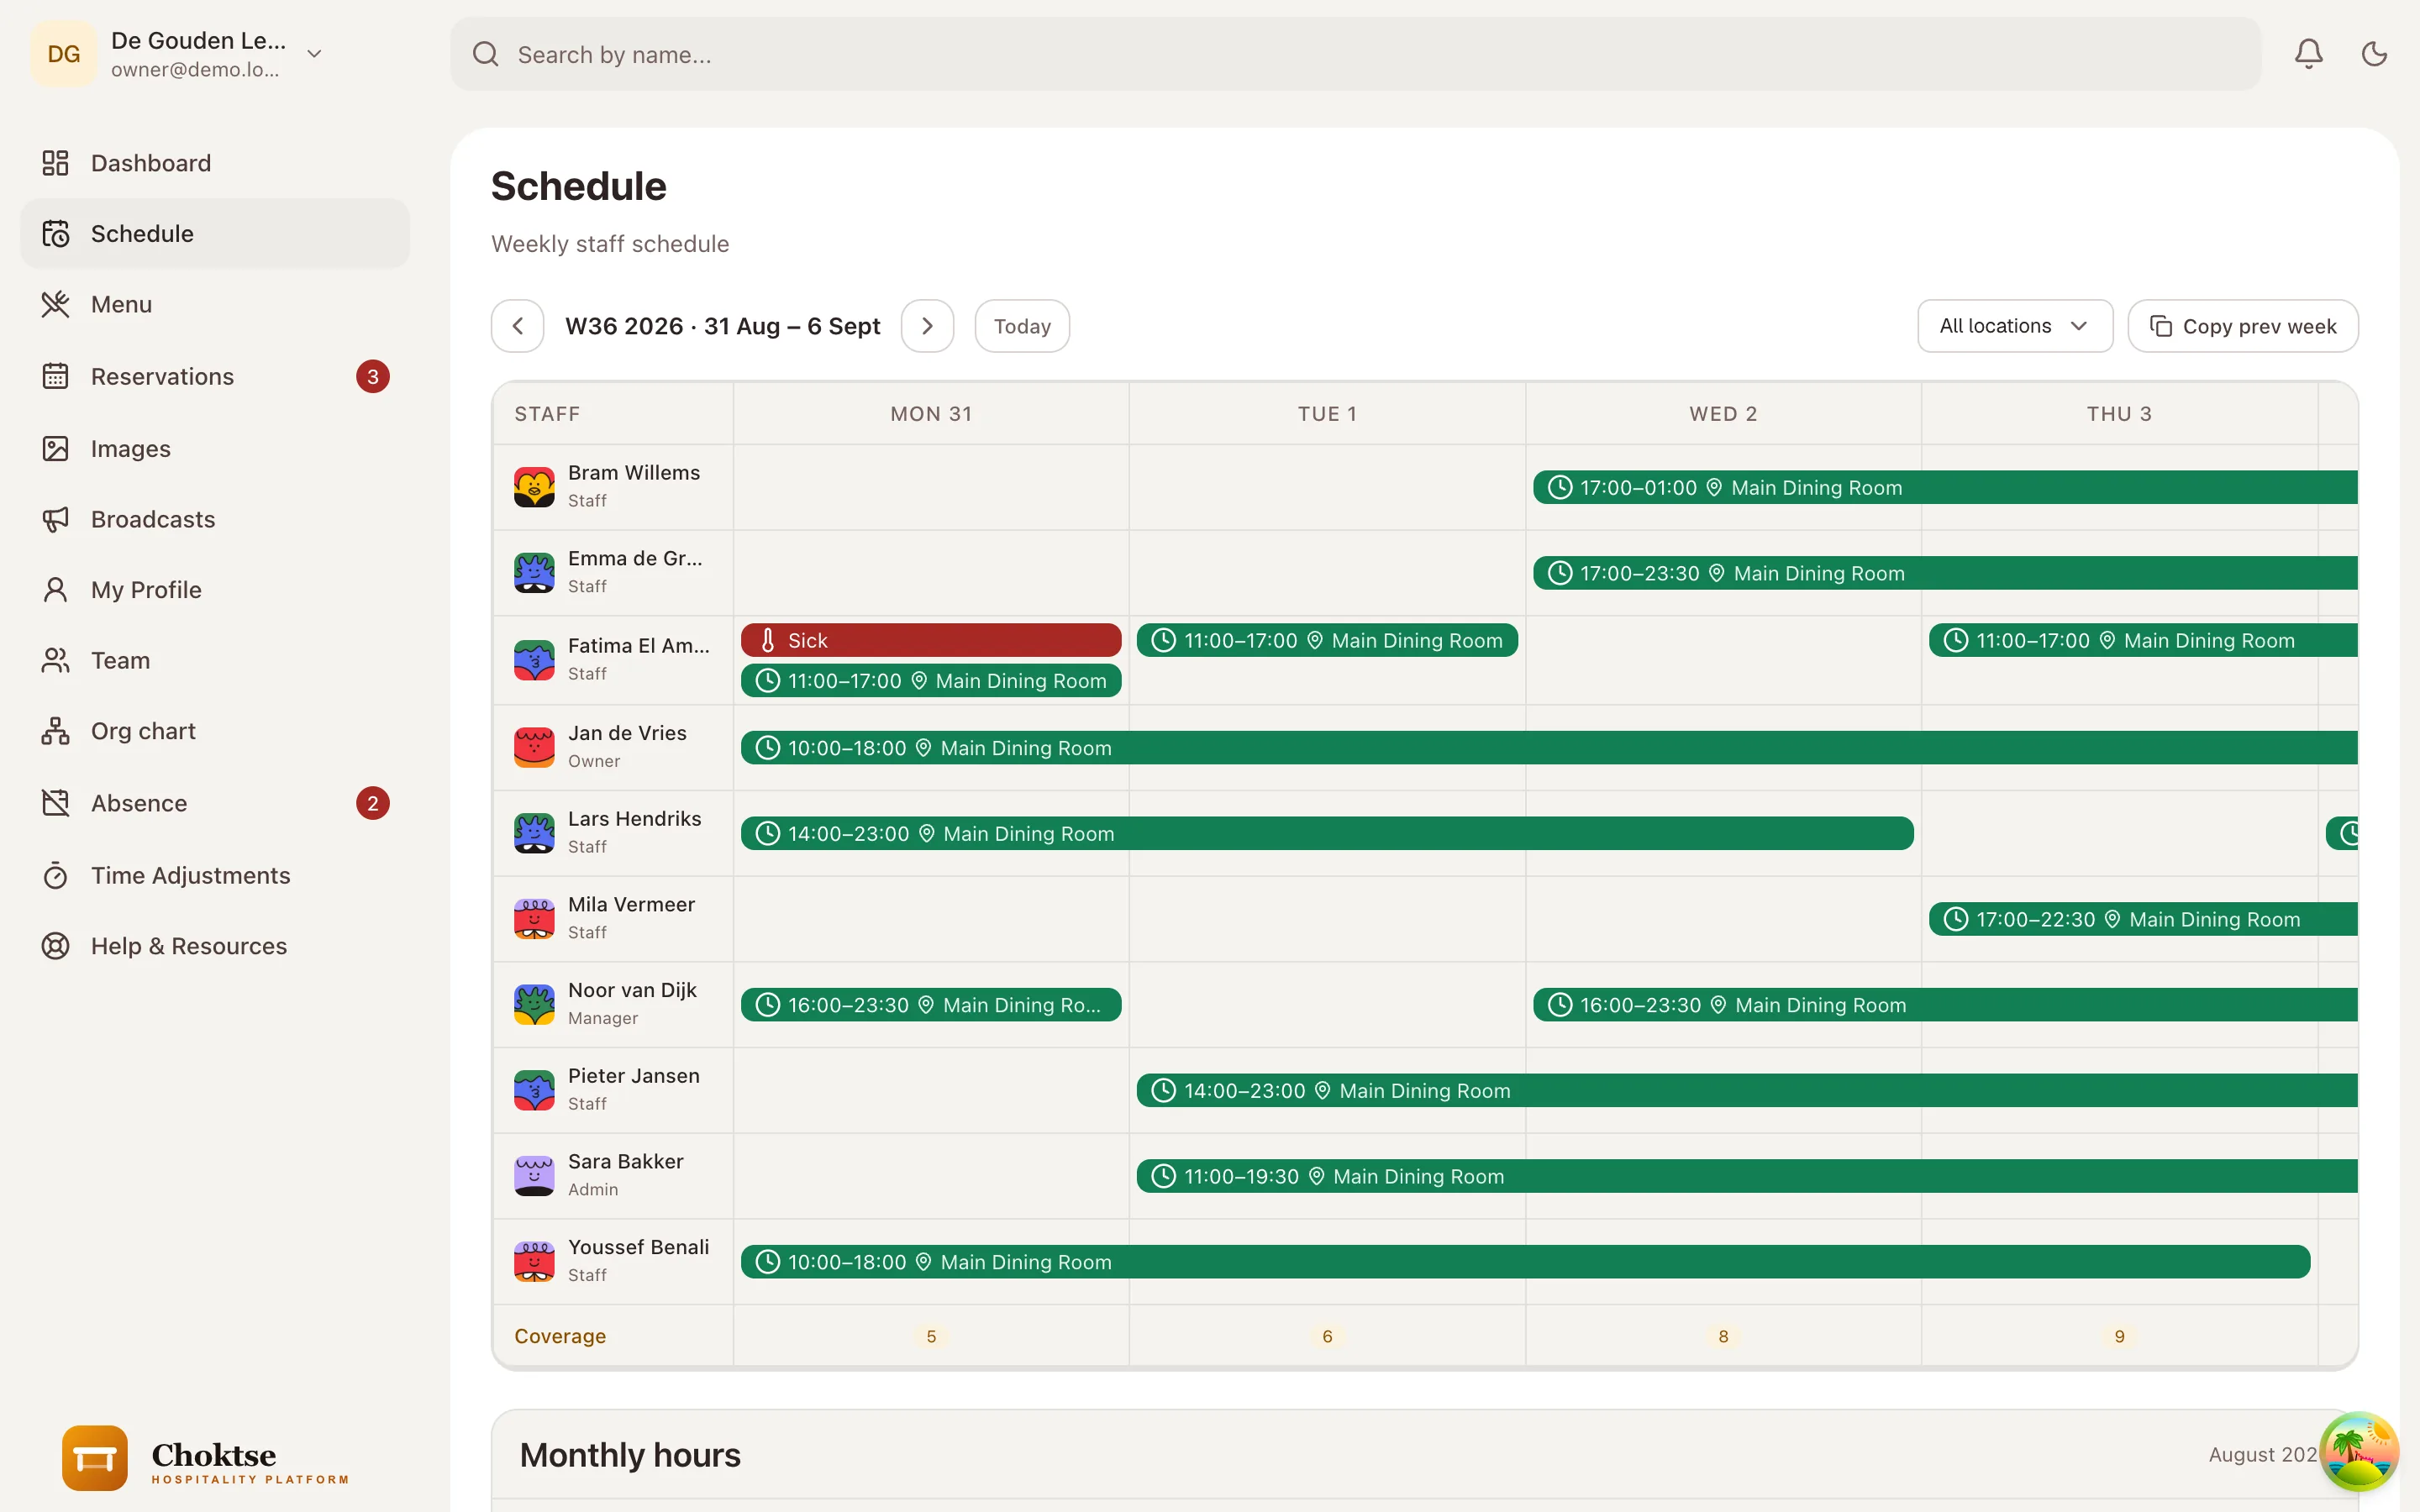Image resolution: width=2420 pixels, height=1512 pixels.
Task: Open Sara Bakker's 11:00–19:30 shift
Action: pos(1747,1176)
